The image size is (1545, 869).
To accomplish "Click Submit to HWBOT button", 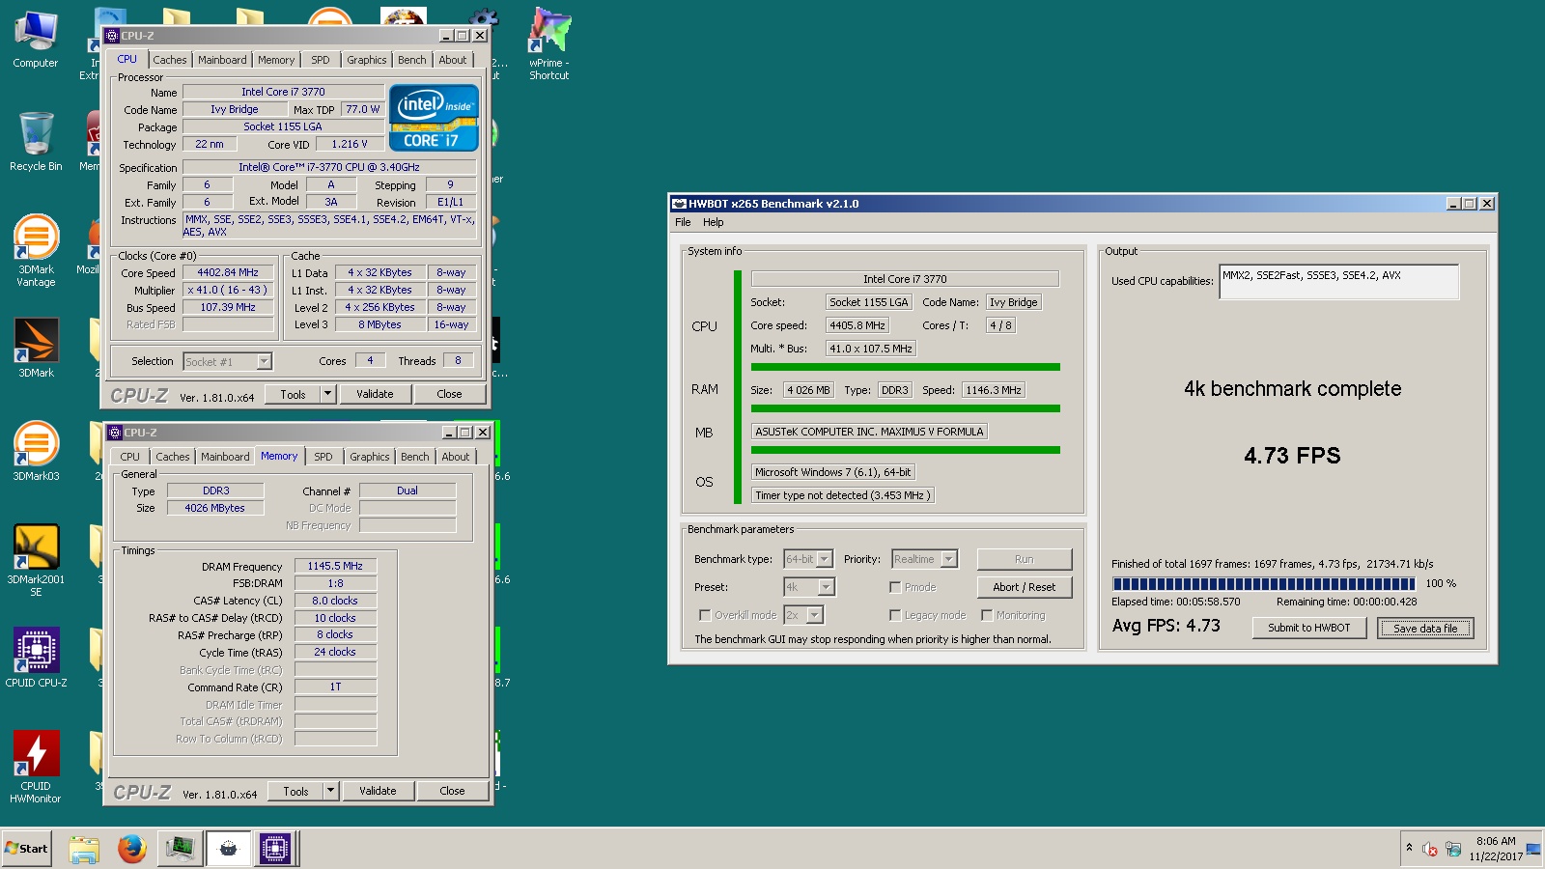I will 1309,628.
